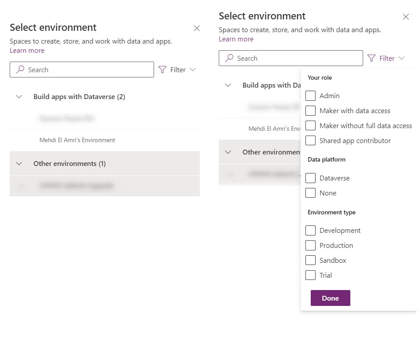Toggle the Trial environment type checkbox
This screenshot has height=342, width=419.
(310, 275)
